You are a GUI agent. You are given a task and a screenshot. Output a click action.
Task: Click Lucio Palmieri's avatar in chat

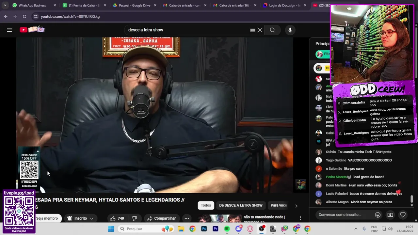point(319,194)
